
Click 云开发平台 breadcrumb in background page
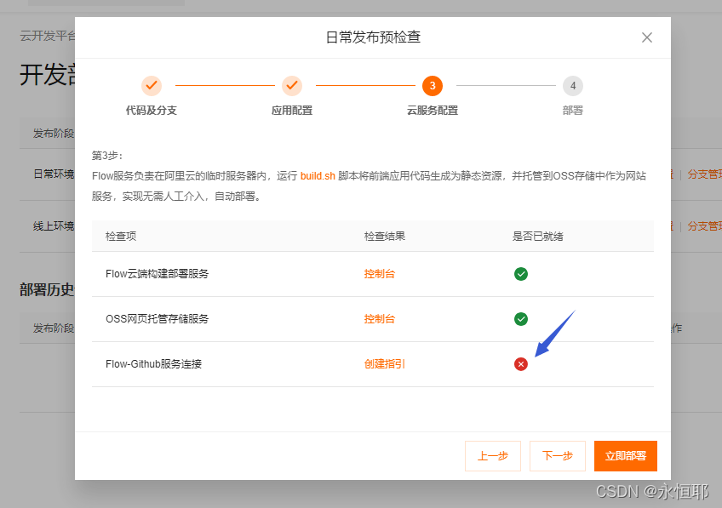pos(48,36)
